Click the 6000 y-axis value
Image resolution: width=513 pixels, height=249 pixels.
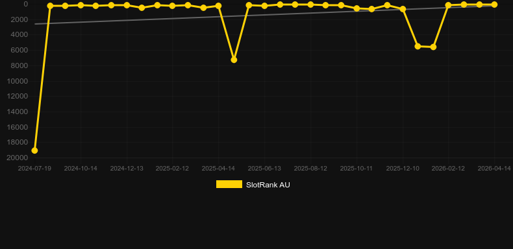[x=19, y=51]
